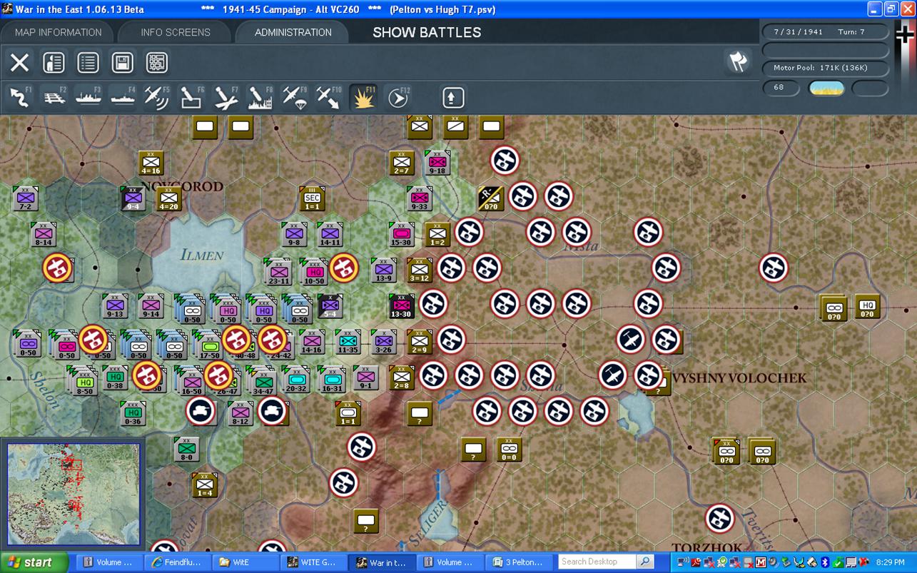Select the F3 naval transport ship icon
Screen dimensions: 917x573
point(88,97)
